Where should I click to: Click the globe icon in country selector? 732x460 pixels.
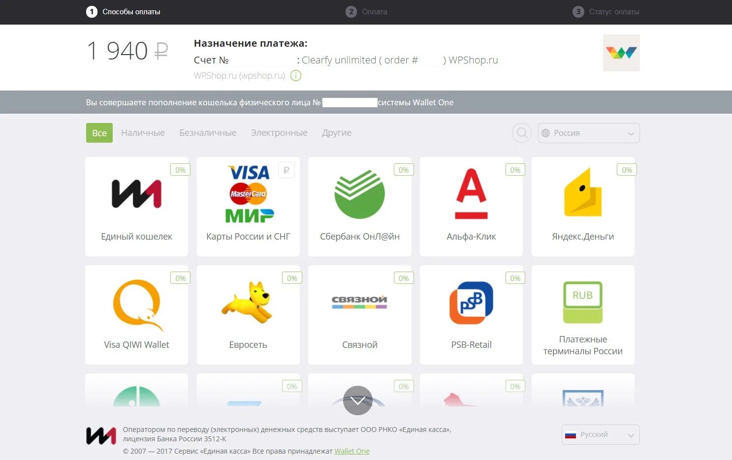click(545, 133)
